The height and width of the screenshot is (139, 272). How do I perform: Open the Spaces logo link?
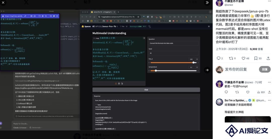coord(86,26)
